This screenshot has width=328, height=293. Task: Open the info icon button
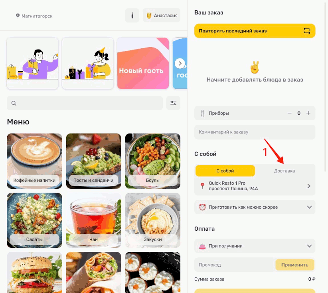132,16
